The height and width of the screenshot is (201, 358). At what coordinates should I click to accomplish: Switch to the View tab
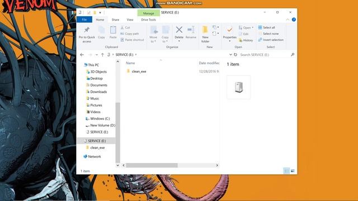(130, 20)
